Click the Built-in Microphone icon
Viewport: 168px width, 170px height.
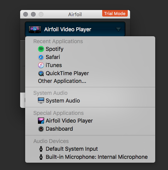[41, 157]
